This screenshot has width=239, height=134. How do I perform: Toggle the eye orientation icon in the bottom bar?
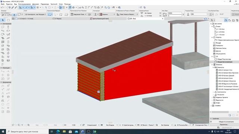click(22, 125)
